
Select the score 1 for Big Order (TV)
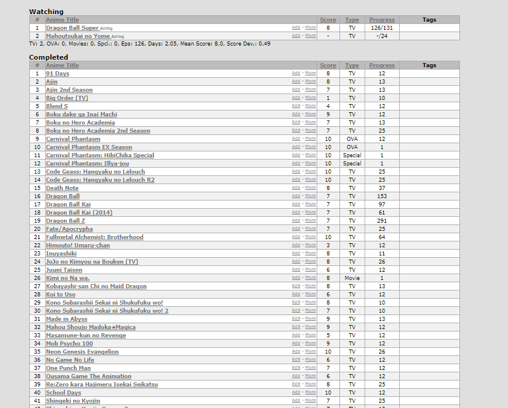pos(328,98)
